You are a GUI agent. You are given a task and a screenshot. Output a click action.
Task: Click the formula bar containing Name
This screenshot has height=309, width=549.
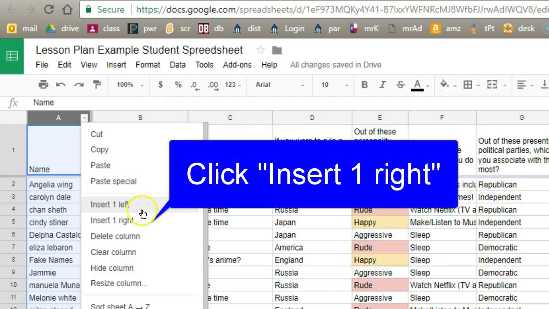[x=257, y=103]
